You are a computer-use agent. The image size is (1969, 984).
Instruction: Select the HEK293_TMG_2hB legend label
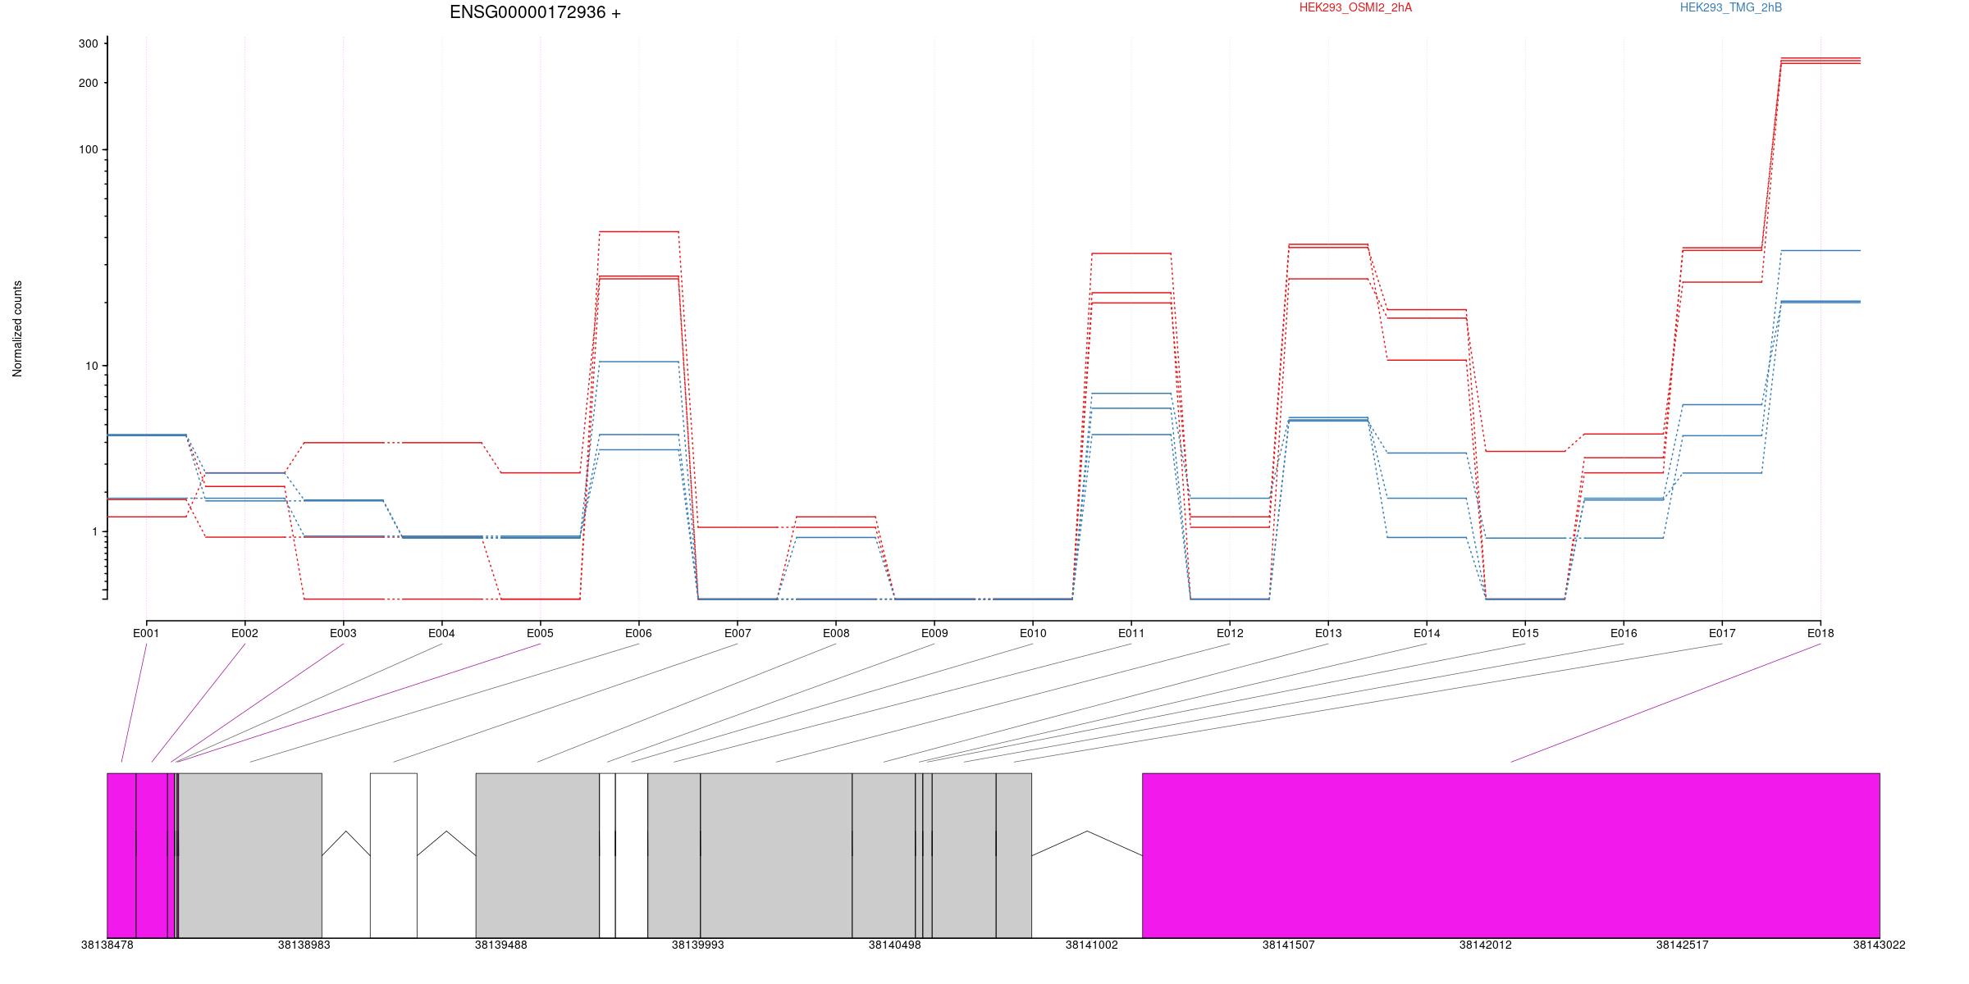1731,7
